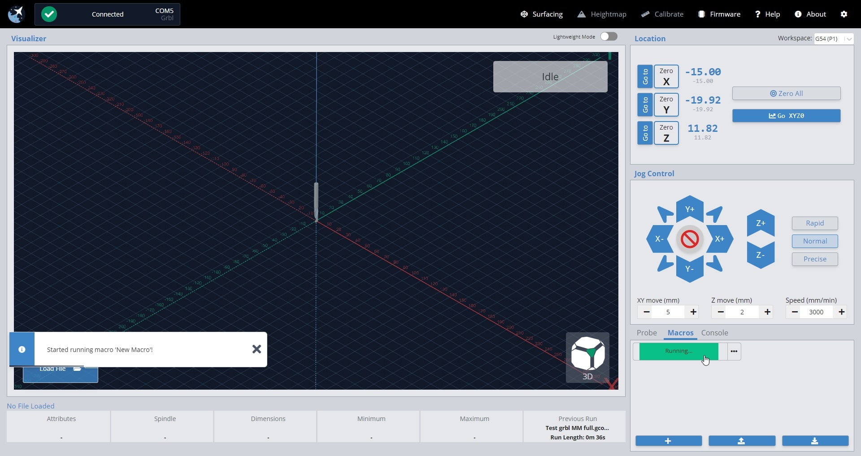Click the Previous Run file name text
The height and width of the screenshot is (456, 861).
pyautogui.click(x=577, y=428)
